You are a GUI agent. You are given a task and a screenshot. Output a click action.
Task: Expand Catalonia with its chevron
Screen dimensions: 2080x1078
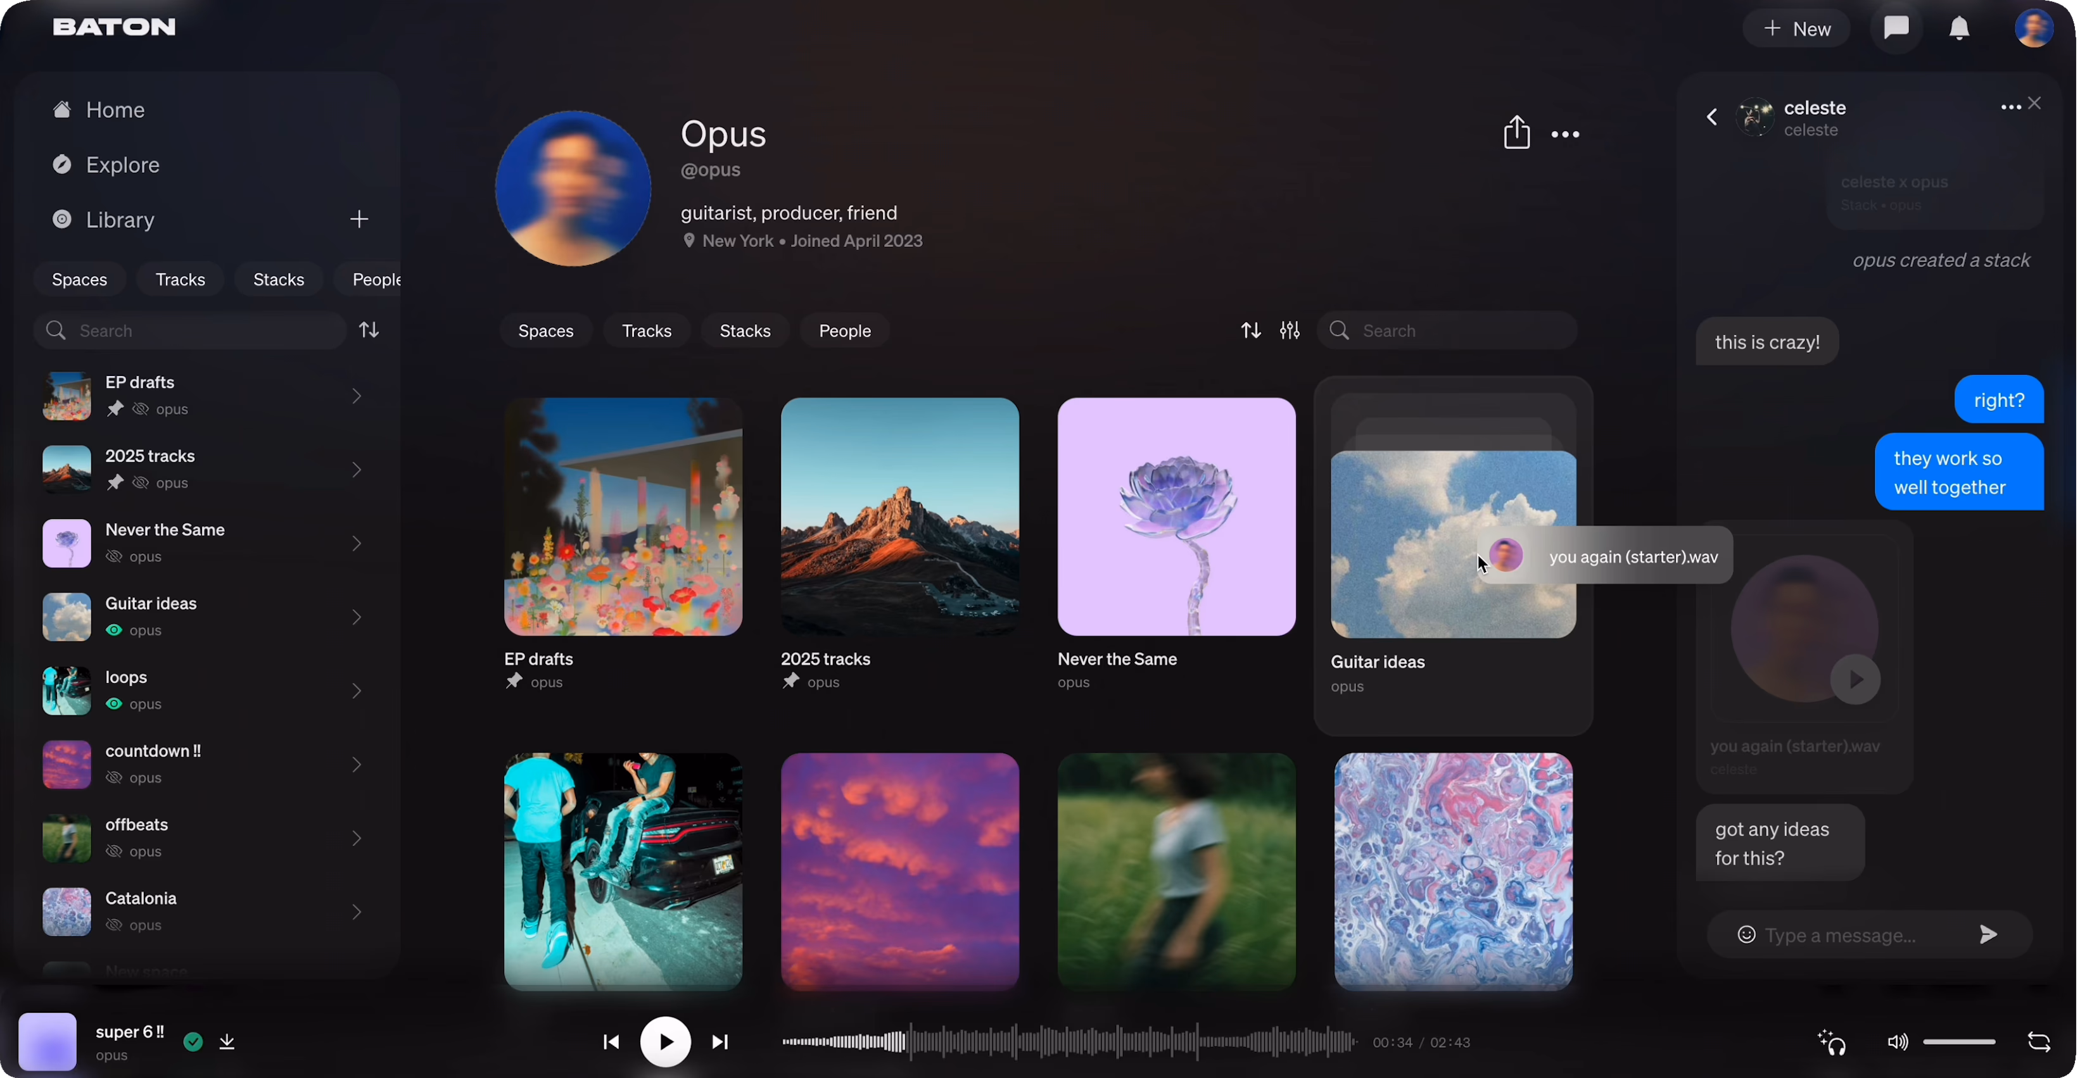coord(356,912)
